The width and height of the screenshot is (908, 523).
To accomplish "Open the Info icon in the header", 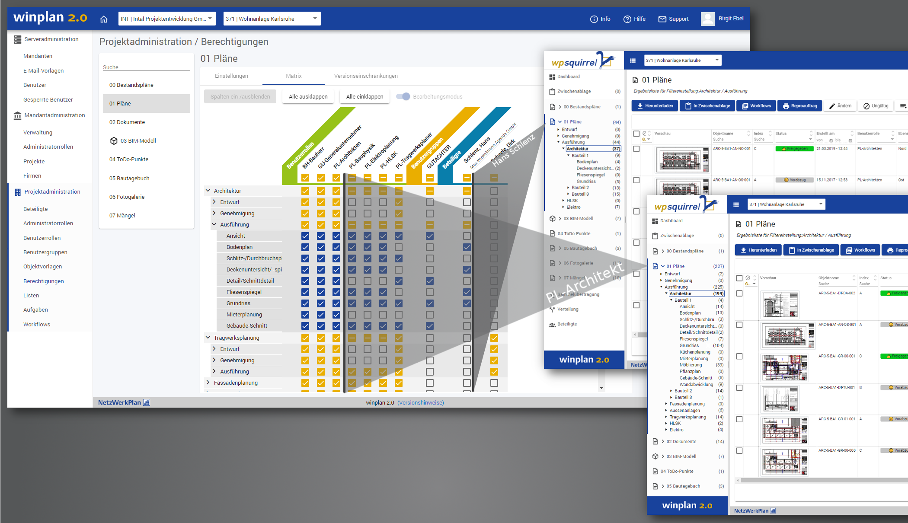I will [594, 19].
